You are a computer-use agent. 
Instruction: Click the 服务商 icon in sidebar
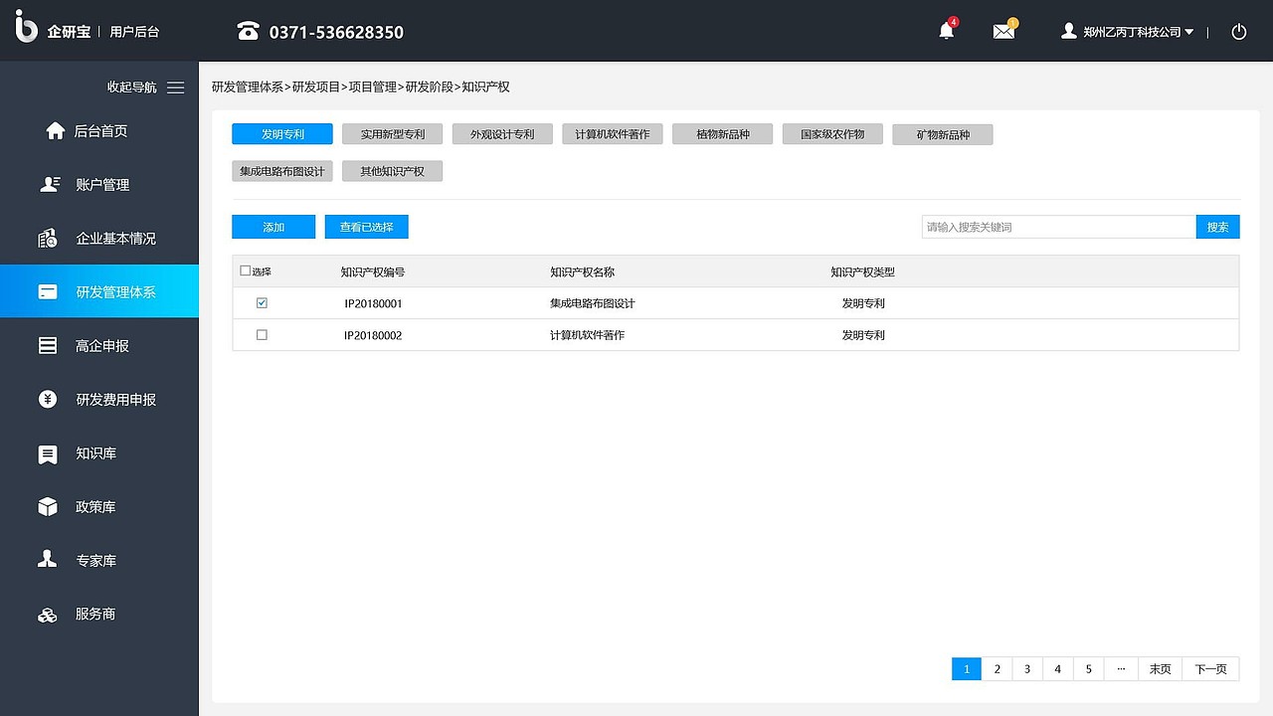(x=48, y=615)
